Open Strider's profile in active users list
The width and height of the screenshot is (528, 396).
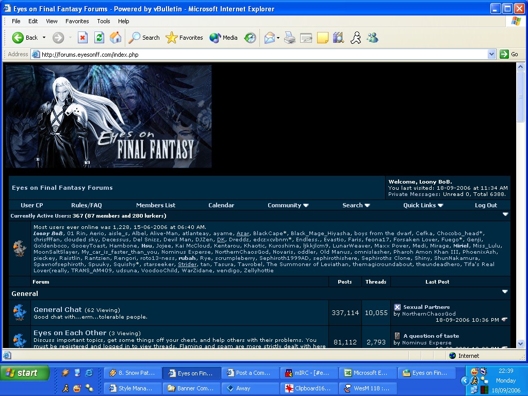pyautogui.click(x=187, y=265)
